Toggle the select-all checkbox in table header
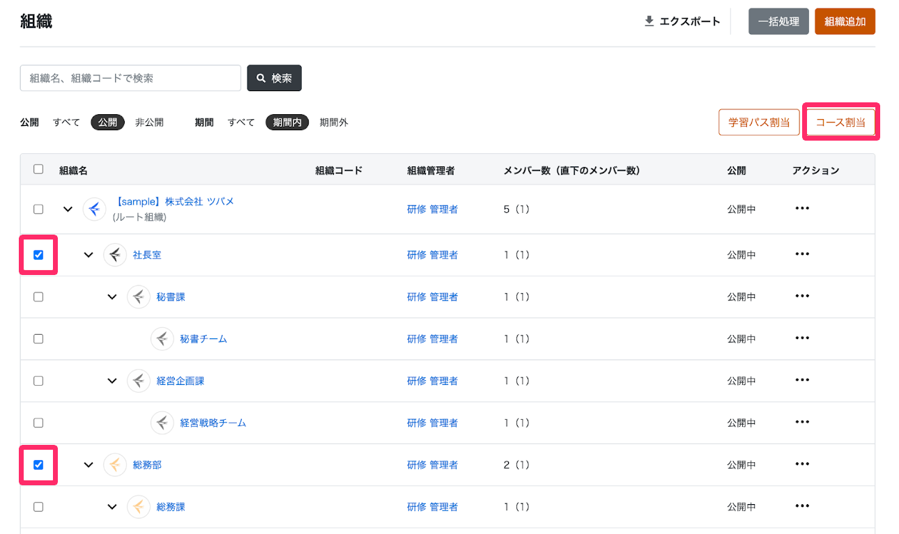 point(38,169)
